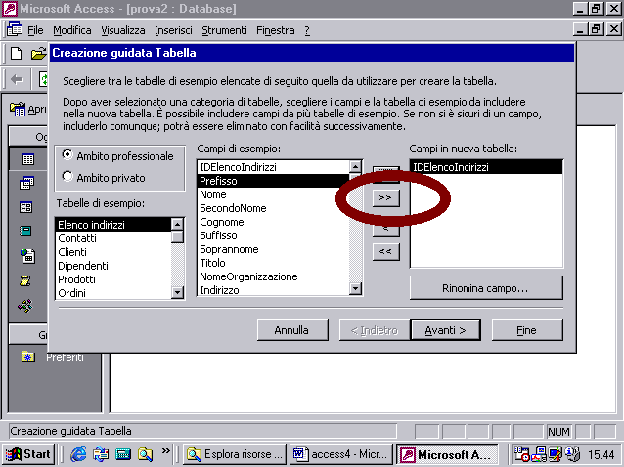
Task: Open the Inserisci menu
Action: point(173,30)
